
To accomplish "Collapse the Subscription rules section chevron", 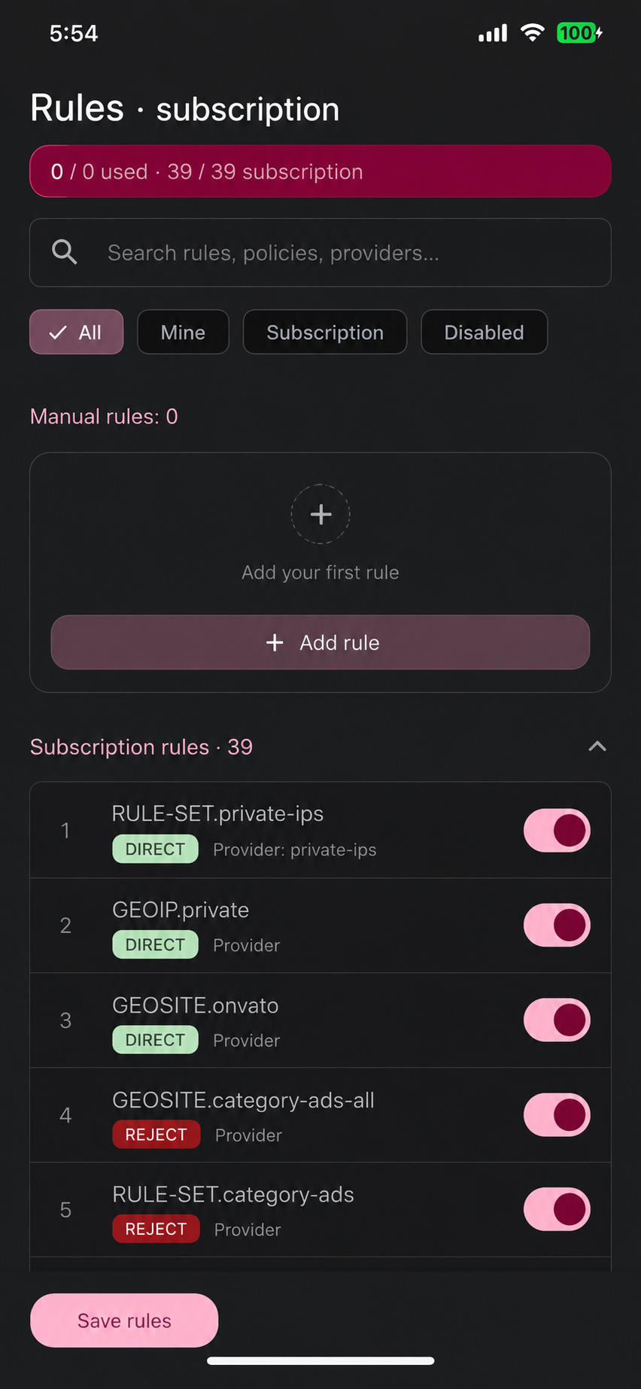I will pos(597,746).
